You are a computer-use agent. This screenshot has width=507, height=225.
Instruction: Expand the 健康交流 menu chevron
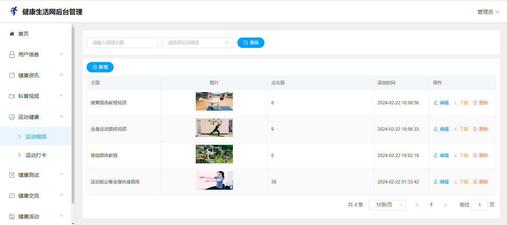pos(62,195)
